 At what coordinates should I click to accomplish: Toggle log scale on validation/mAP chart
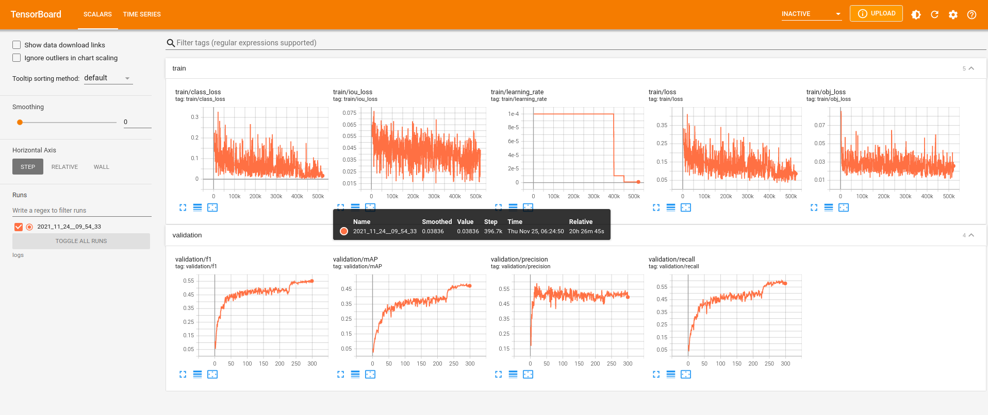tap(355, 374)
